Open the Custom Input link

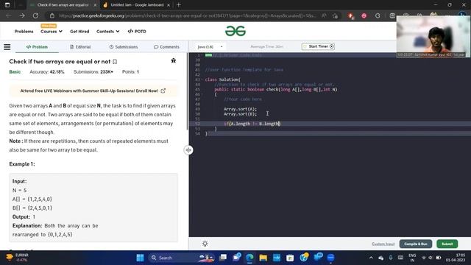[383, 244]
